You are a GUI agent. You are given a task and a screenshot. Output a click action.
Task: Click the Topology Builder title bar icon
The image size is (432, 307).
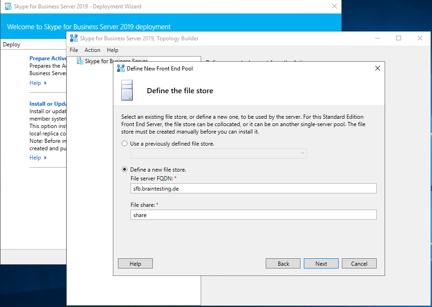click(x=73, y=38)
